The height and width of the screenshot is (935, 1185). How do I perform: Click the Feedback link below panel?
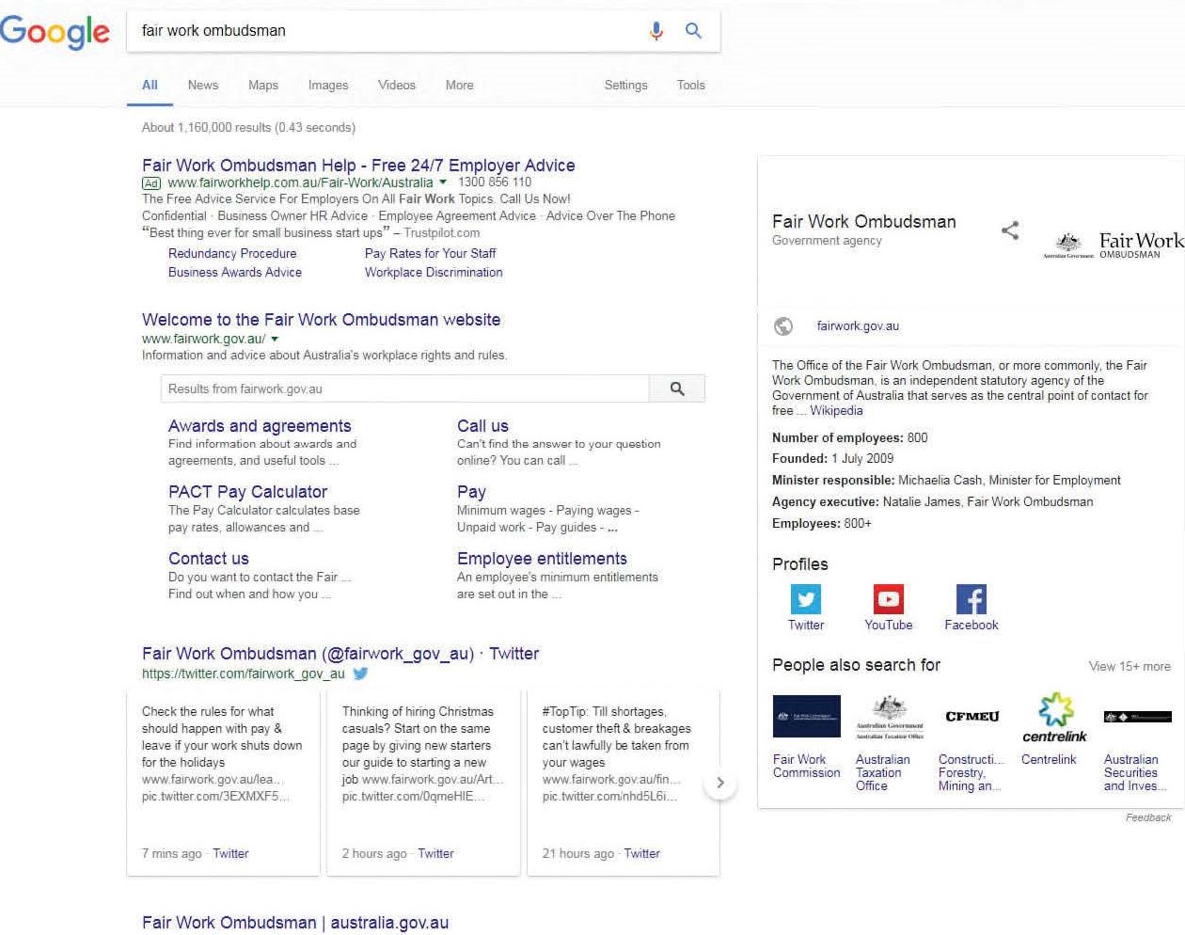[x=1148, y=817]
